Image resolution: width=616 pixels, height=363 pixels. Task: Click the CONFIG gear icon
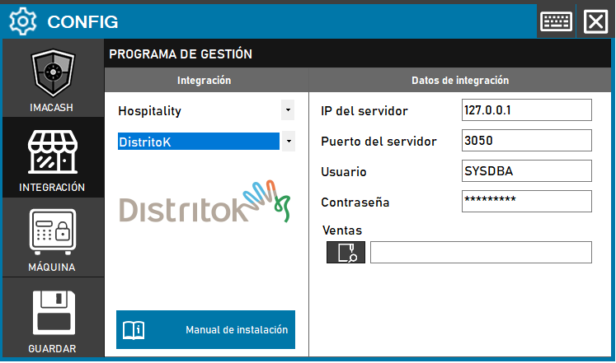click(22, 21)
